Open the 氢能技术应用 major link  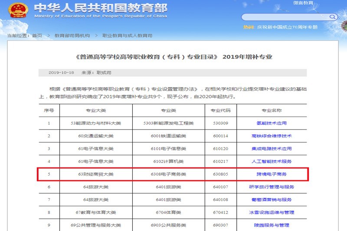click(272, 123)
